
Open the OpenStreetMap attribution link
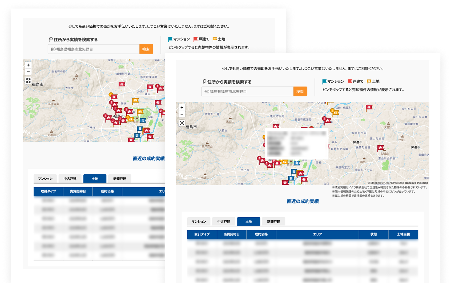[x=394, y=183]
